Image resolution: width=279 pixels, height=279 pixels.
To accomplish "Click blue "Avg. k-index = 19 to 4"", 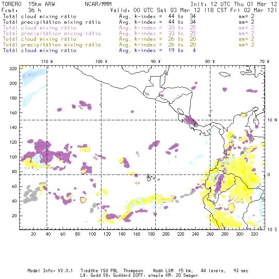I will tap(158, 51).
